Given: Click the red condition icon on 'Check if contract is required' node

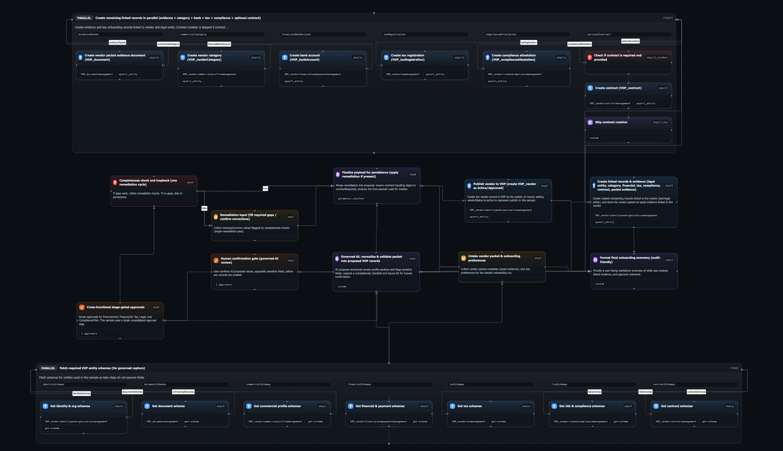Looking at the screenshot, I should click(590, 57).
